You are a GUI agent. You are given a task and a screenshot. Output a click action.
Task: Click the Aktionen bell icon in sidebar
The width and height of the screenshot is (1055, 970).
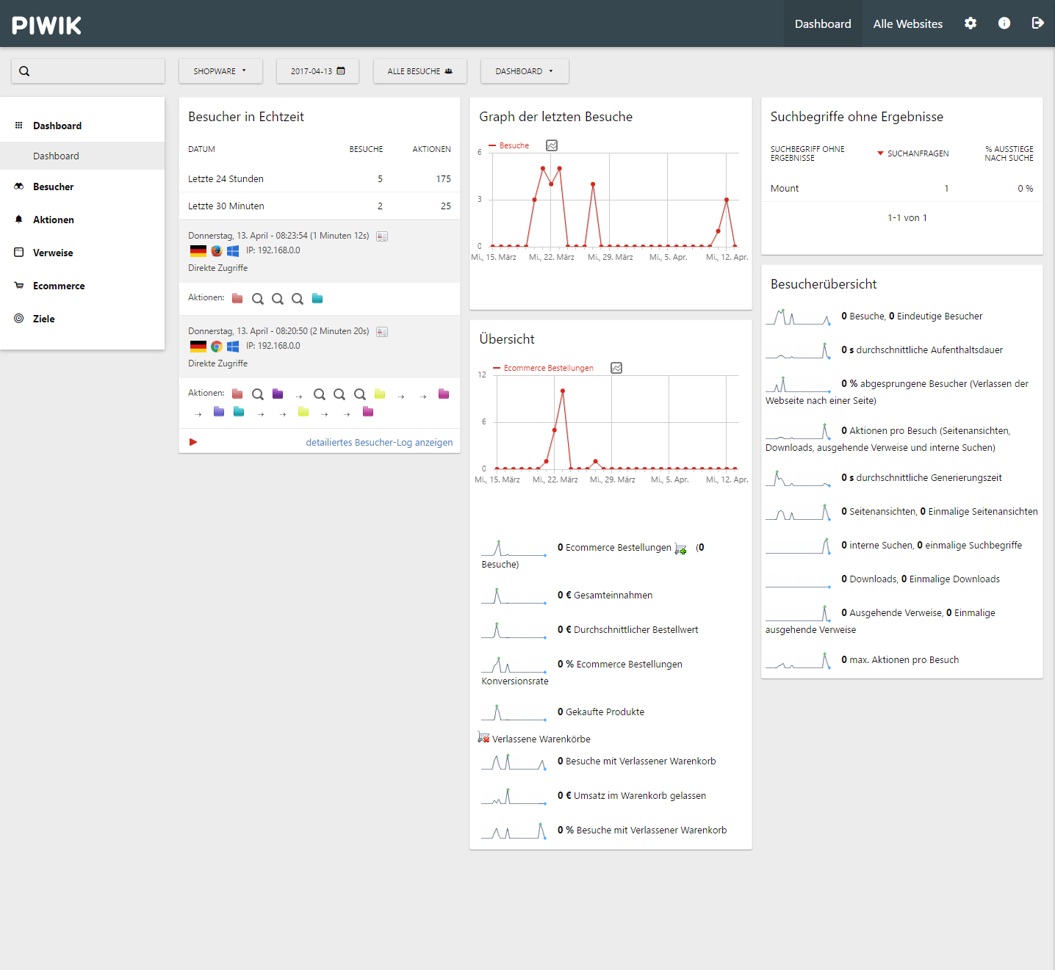tap(19, 219)
